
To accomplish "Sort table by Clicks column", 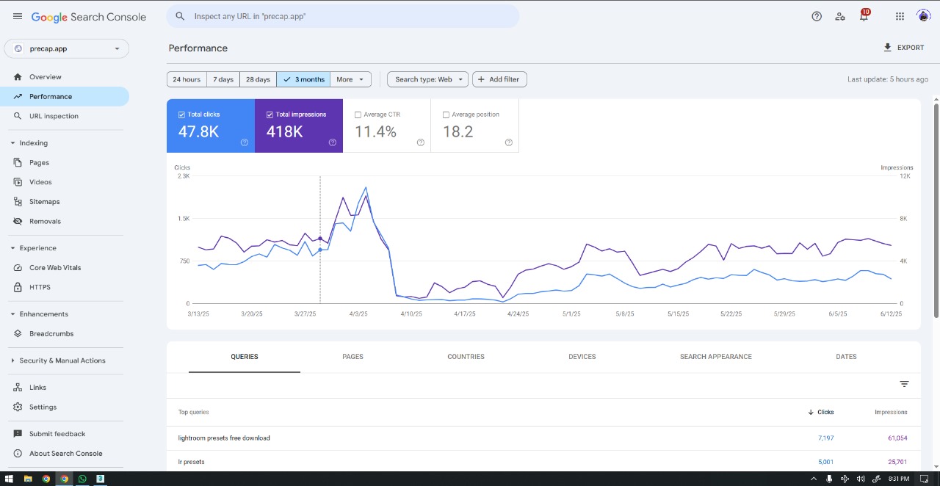I will click(x=821, y=412).
